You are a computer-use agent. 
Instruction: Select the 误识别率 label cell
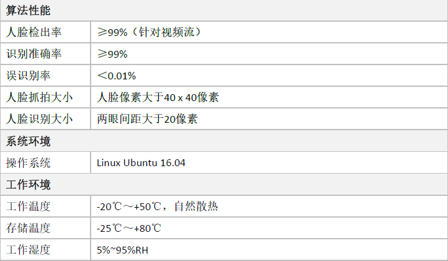[x=45, y=76]
